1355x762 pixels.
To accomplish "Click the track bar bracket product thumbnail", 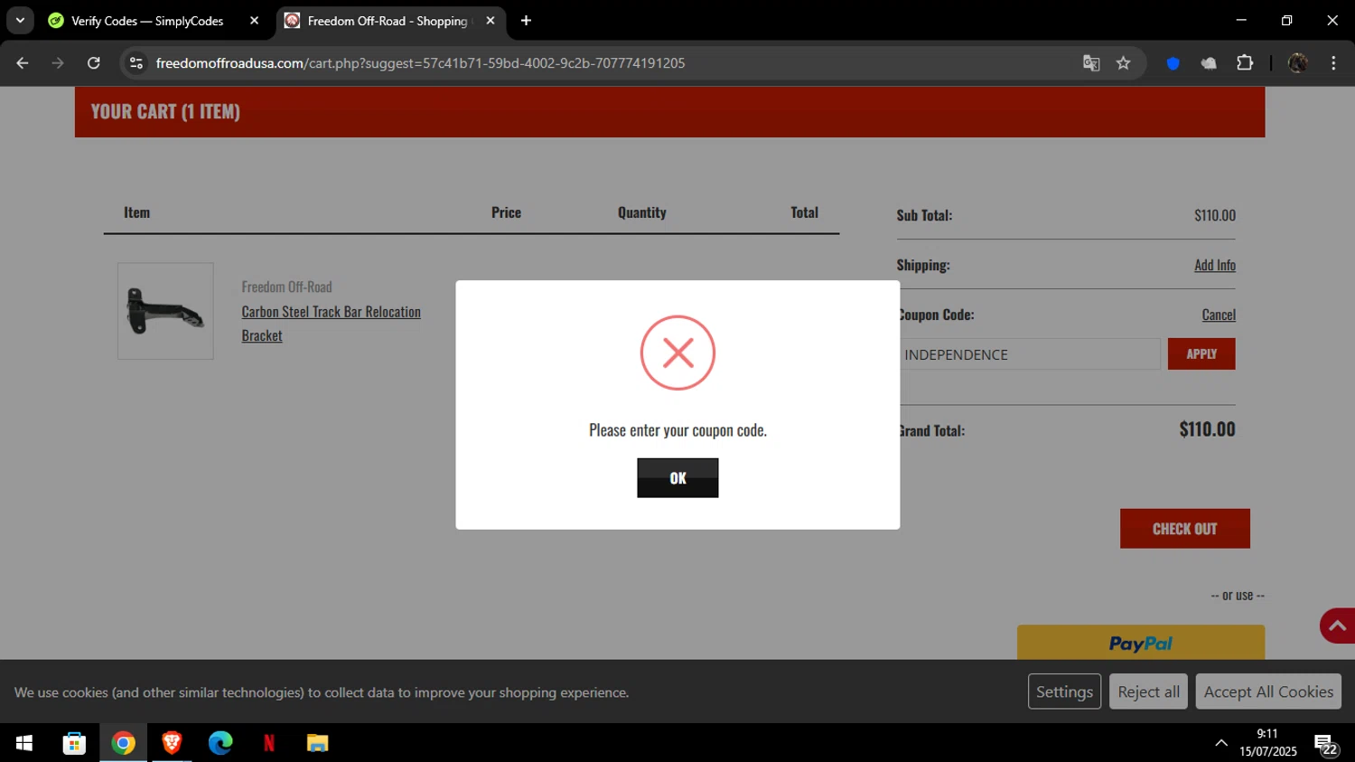I will (x=165, y=311).
